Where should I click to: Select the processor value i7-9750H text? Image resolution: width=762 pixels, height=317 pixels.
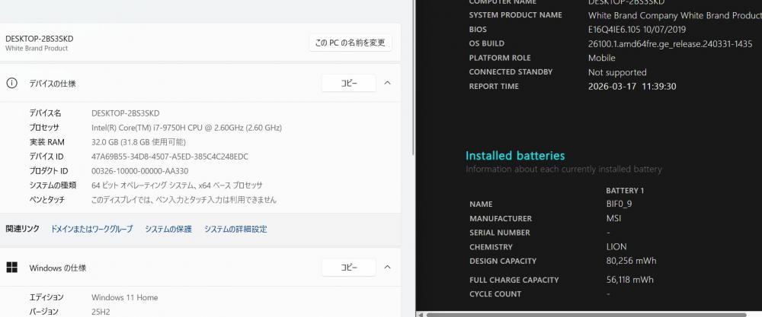[x=187, y=128]
